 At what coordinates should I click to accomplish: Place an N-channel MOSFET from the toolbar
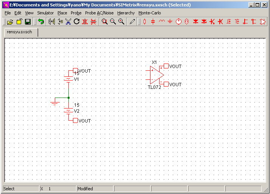pyautogui.click(x=229, y=22)
